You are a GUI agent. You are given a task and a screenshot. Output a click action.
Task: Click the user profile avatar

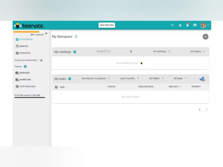(x=203, y=25)
